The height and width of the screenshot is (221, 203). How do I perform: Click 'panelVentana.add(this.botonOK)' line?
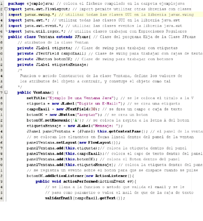(x=62, y=159)
